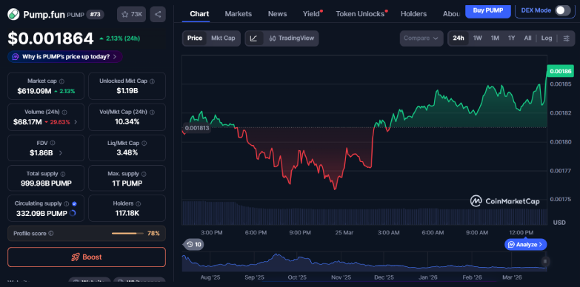Screen dimensions: 580x287
Task: Click Vol/Mkt Cap (24h) info icon
Action: pos(152,112)
